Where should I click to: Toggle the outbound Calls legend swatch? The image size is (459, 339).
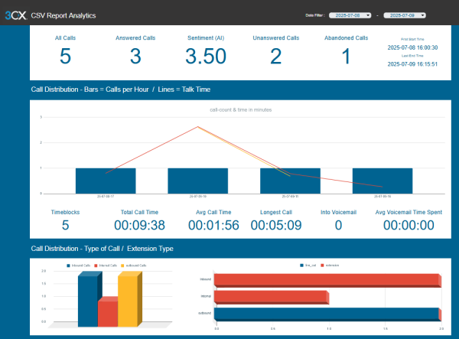[122, 266]
